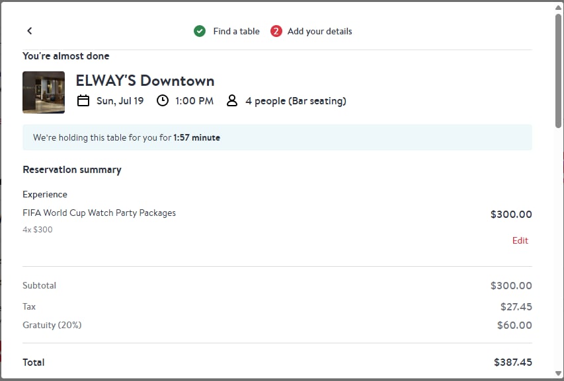Click the Gratuity (20%) label
The width and height of the screenshot is (564, 381).
[52, 326]
